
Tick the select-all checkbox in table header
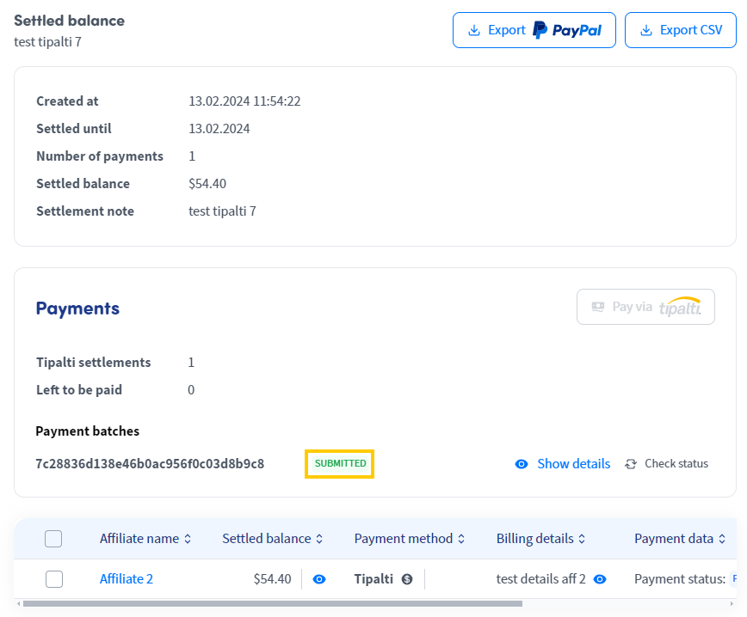pos(53,539)
